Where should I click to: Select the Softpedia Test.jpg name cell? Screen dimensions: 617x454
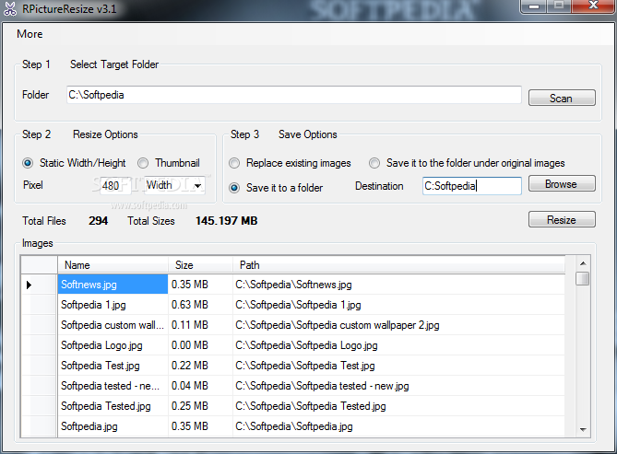[113, 366]
